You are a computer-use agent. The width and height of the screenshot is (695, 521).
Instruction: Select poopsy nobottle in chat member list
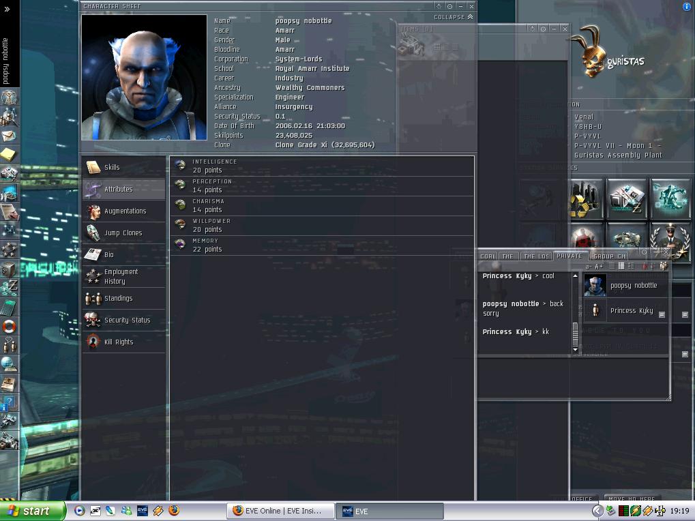[625, 285]
